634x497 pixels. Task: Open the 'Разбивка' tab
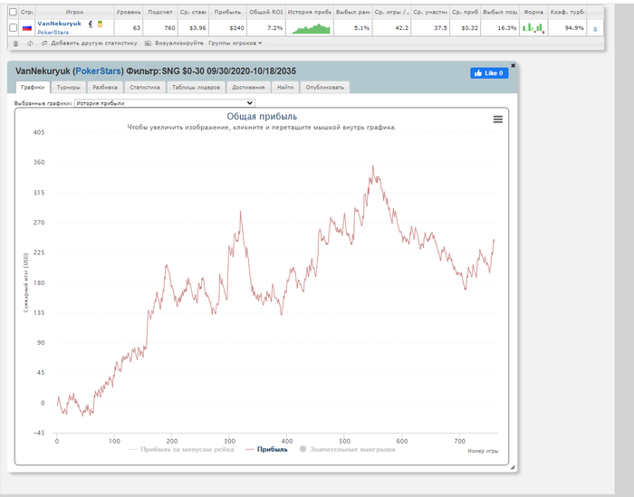point(105,87)
